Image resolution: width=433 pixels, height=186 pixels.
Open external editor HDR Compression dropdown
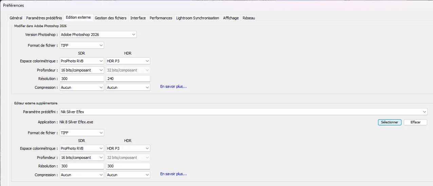click(x=128, y=175)
